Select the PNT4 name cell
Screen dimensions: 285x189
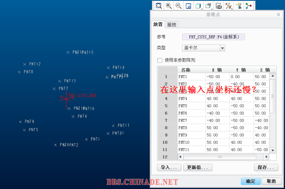click(x=191, y=99)
